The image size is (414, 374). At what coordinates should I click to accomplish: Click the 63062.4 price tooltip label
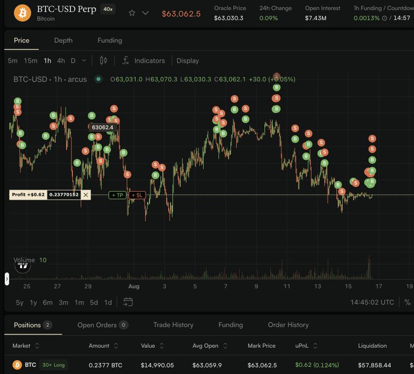(x=102, y=127)
